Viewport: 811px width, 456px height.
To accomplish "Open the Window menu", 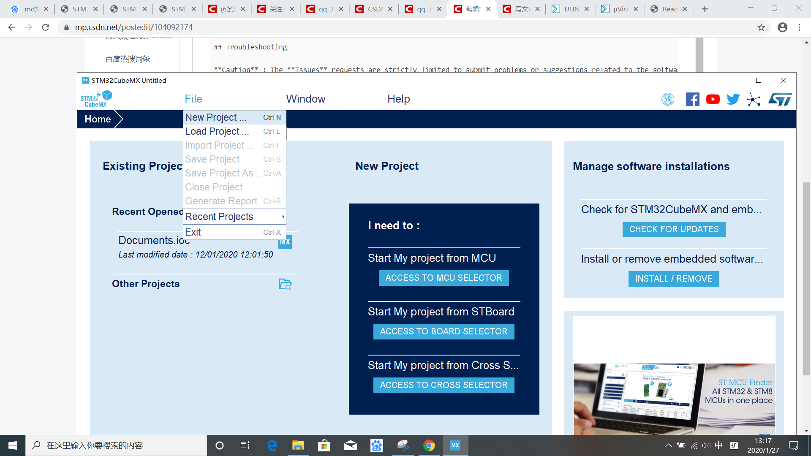I will point(305,99).
